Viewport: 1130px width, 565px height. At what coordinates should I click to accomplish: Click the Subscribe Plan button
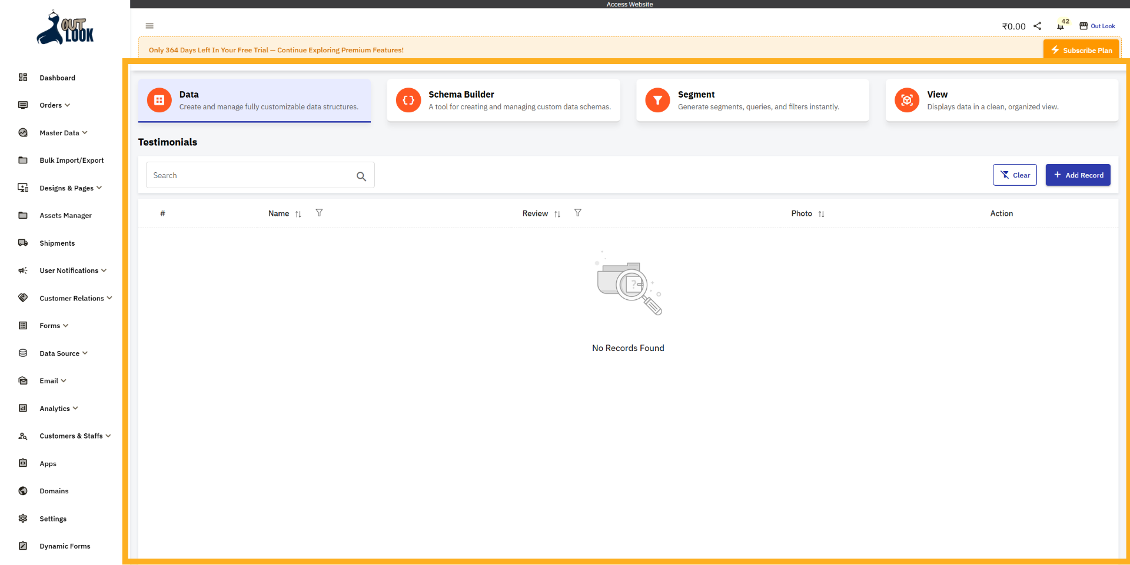pyautogui.click(x=1081, y=49)
